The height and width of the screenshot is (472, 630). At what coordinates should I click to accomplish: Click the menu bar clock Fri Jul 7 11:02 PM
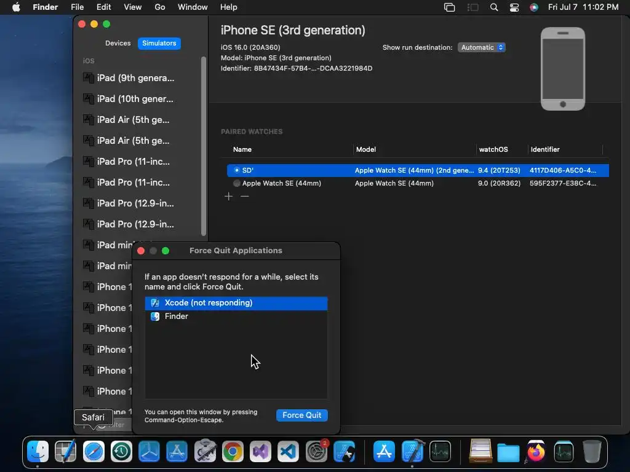(583, 7)
